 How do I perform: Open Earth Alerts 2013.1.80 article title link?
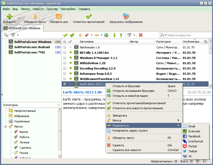(x=82, y=92)
